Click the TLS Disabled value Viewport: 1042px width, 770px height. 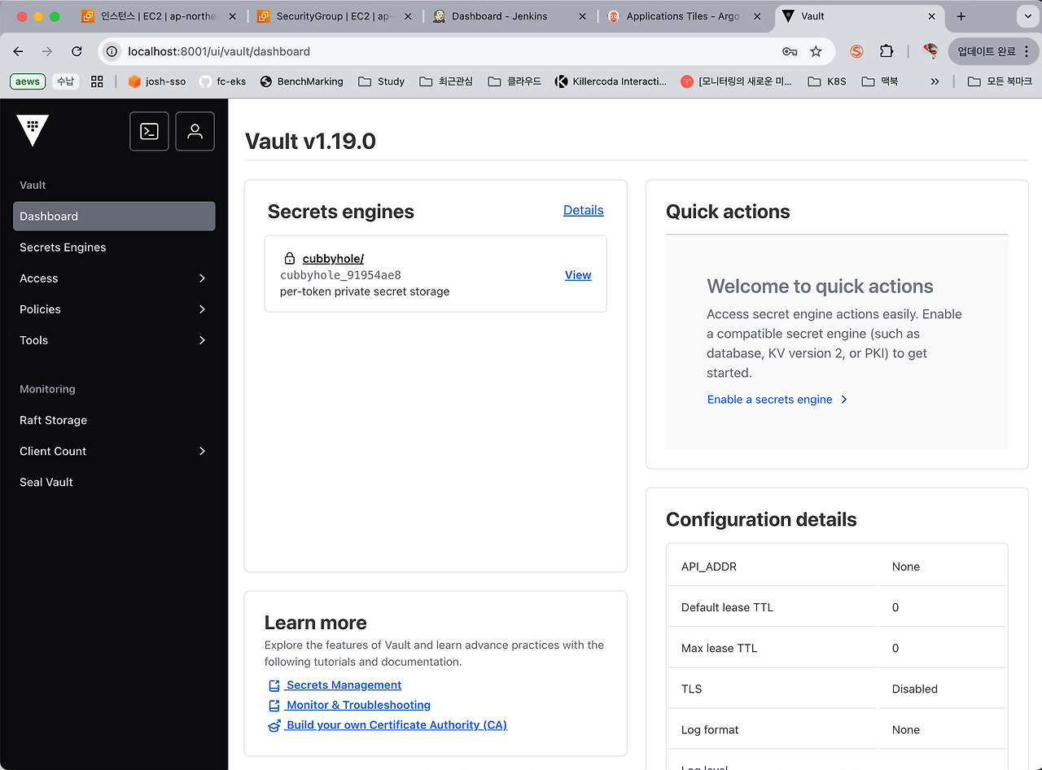[x=915, y=689]
